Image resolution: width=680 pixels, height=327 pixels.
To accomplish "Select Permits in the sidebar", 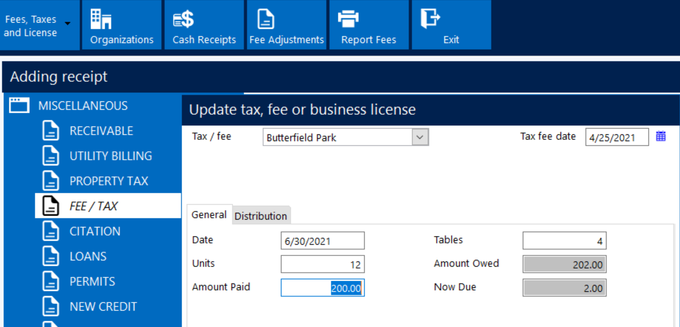I will click(92, 281).
